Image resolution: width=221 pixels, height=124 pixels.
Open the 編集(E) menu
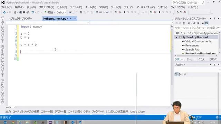pos(19,7)
